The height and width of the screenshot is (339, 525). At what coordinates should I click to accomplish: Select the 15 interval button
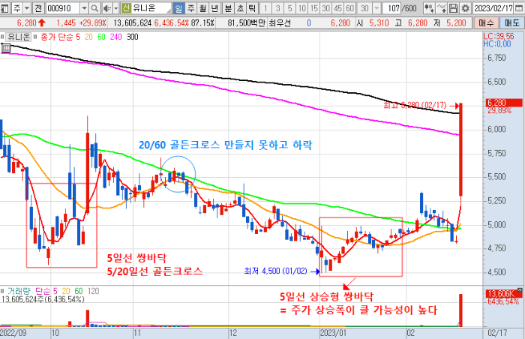[313, 8]
